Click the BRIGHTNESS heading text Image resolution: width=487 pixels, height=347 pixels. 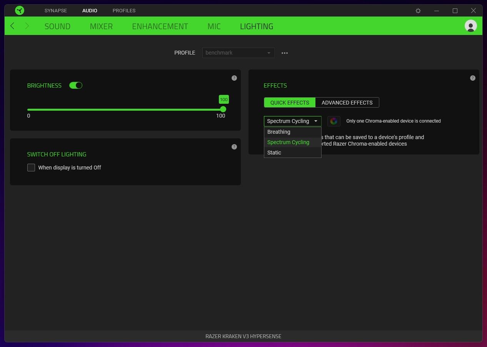44,85
